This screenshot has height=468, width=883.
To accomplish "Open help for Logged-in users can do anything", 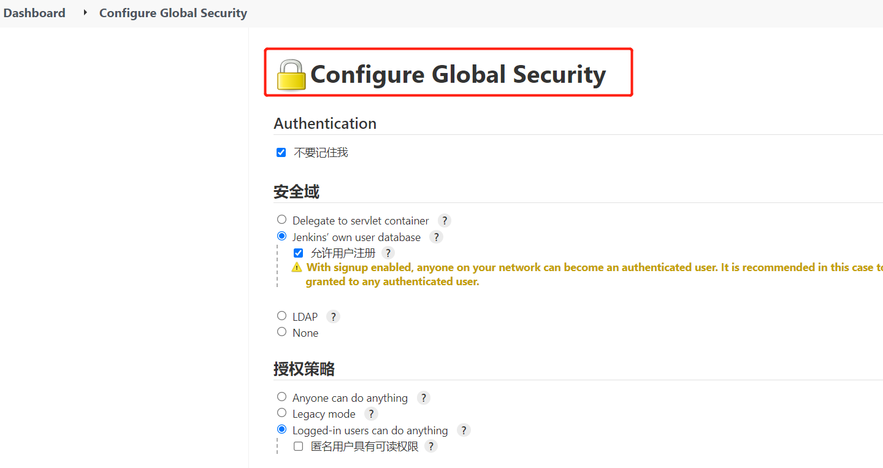I will click(464, 431).
